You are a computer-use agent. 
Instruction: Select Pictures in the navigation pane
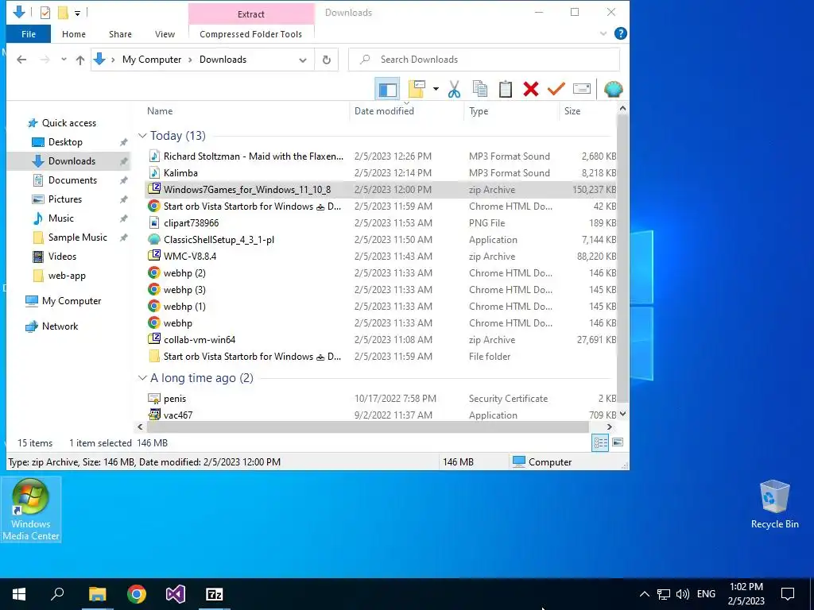(65, 199)
